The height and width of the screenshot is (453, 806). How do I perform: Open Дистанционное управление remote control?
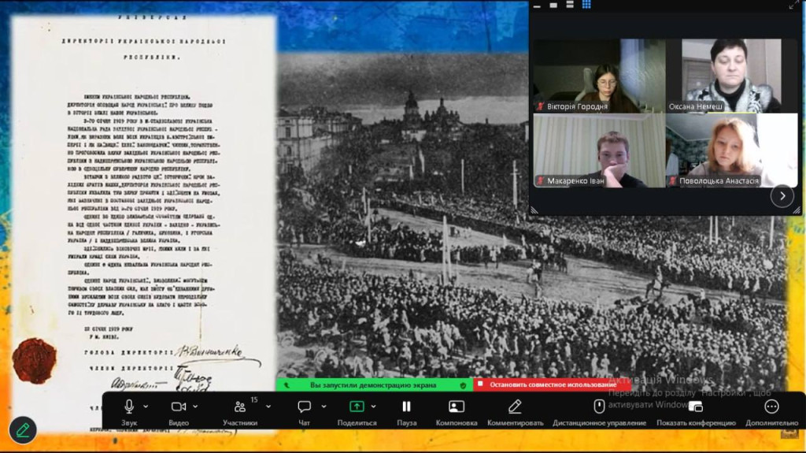[599, 407]
